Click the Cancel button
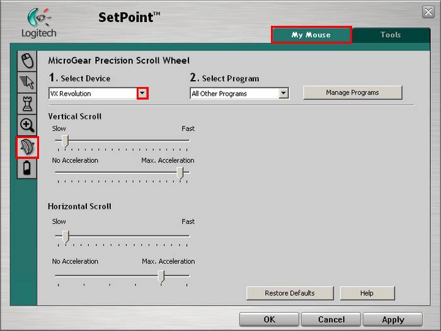The width and height of the screenshot is (441, 331). [331, 320]
